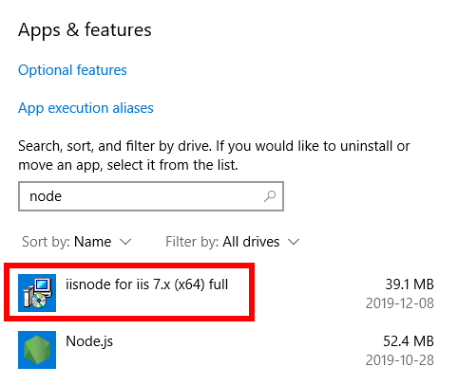Click the green Node.js app icon

click(37, 350)
